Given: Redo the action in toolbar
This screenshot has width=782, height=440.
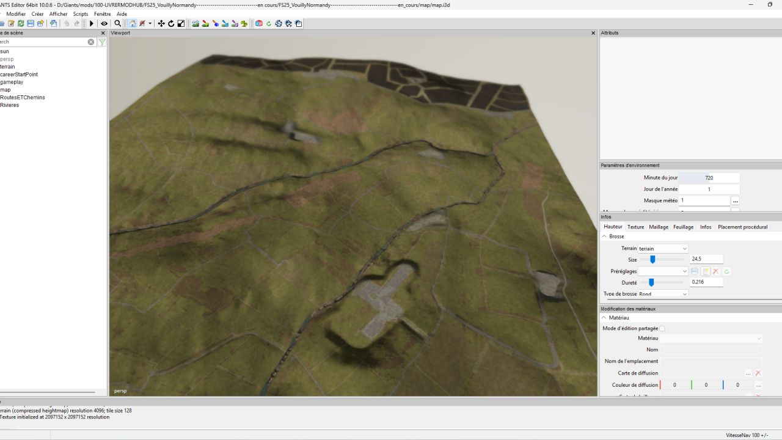Looking at the screenshot, I should (77, 23).
